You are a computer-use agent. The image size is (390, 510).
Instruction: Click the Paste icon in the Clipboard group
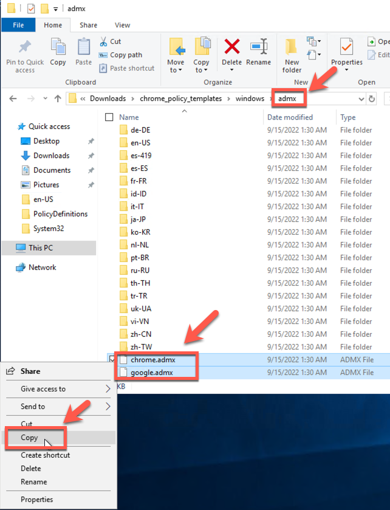click(83, 48)
